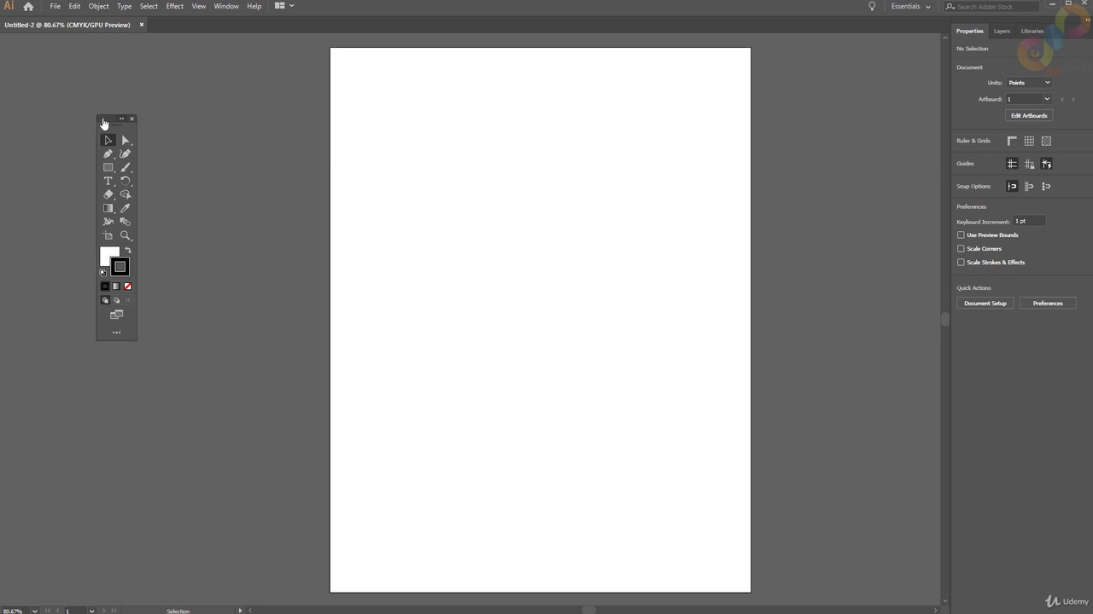The height and width of the screenshot is (614, 1093).
Task: Open the zoom level dropdown in status bar
Action: (35, 611)
